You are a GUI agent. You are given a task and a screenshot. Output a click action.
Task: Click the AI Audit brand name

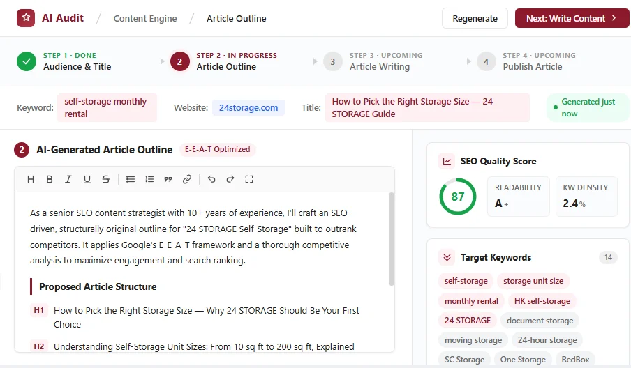click(63, 18)
